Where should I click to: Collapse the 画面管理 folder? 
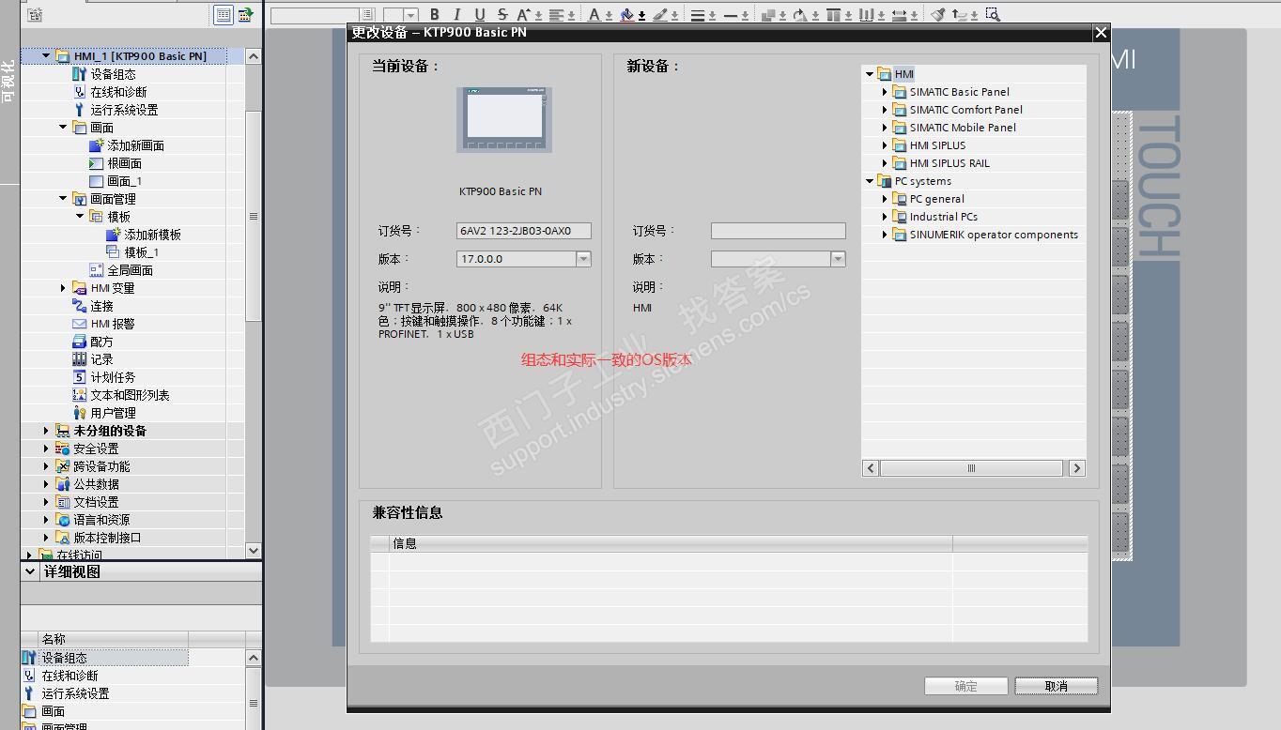coord(63,199)
